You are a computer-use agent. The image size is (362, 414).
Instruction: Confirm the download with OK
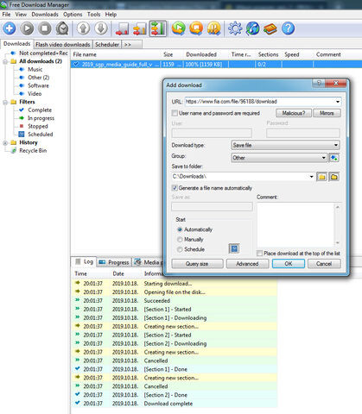289,264
